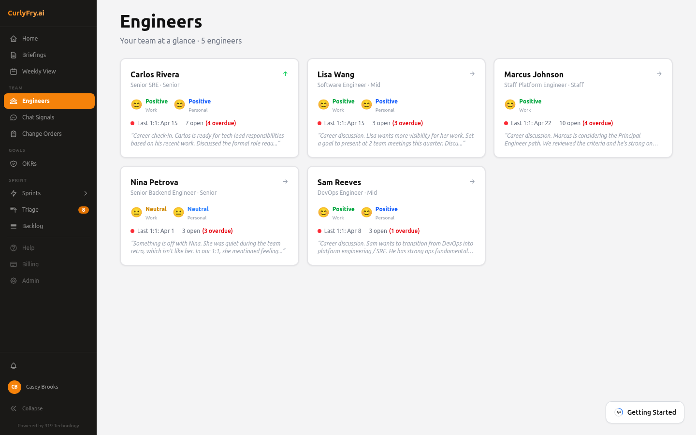Viewport: 696px width, 435px height.
Task: Open Marcus Johnson engineer name
Action: tap(534, 74)
